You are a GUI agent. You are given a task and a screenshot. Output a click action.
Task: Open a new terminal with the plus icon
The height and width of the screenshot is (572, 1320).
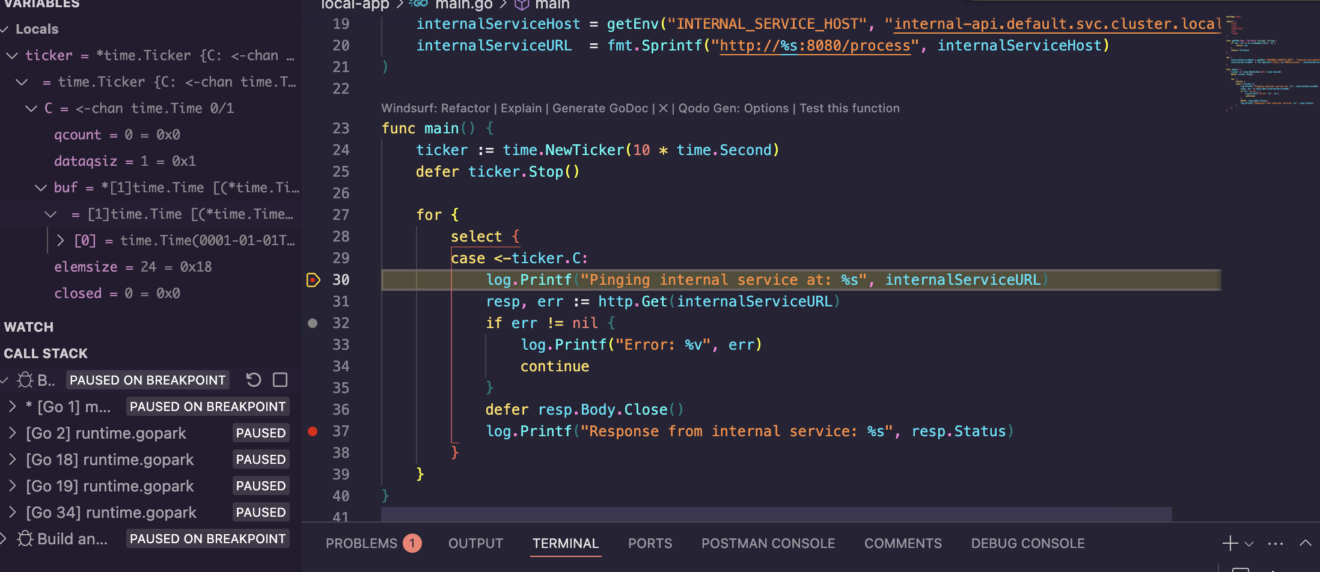(1229, 543)
